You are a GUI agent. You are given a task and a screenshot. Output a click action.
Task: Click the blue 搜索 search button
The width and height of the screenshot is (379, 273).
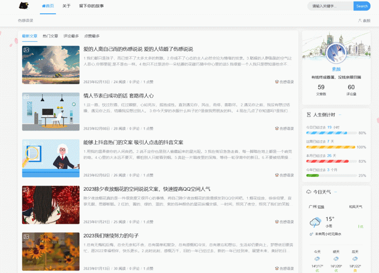pos(361,6)
